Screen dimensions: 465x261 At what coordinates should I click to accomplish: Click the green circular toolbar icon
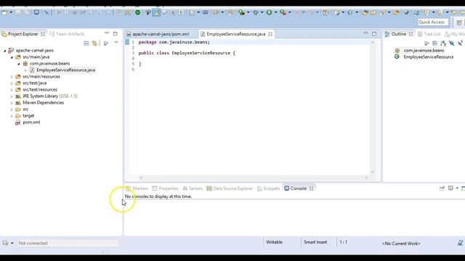[x=137, y=13]
